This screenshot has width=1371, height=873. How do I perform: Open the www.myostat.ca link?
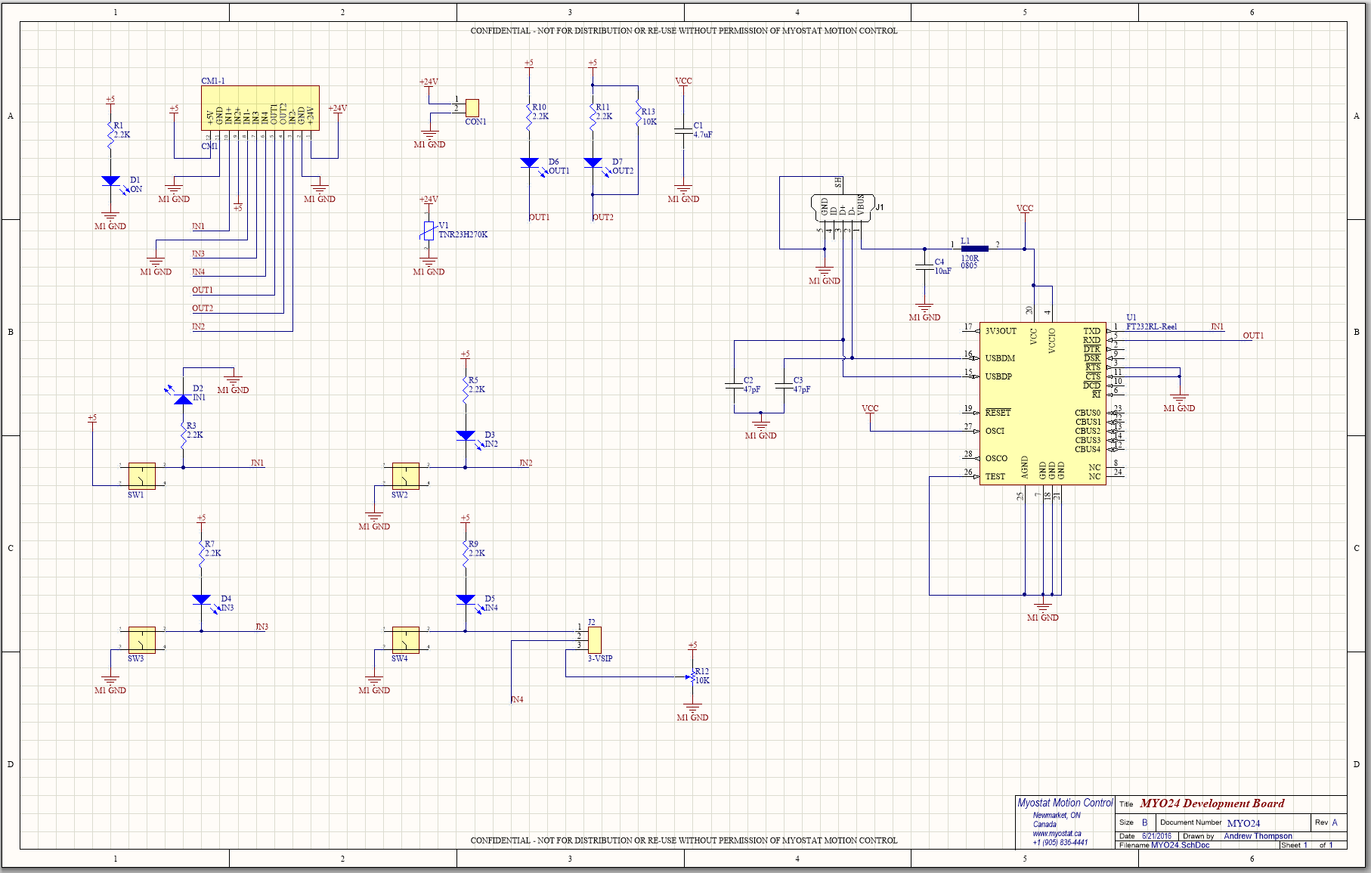(1057, 834)
